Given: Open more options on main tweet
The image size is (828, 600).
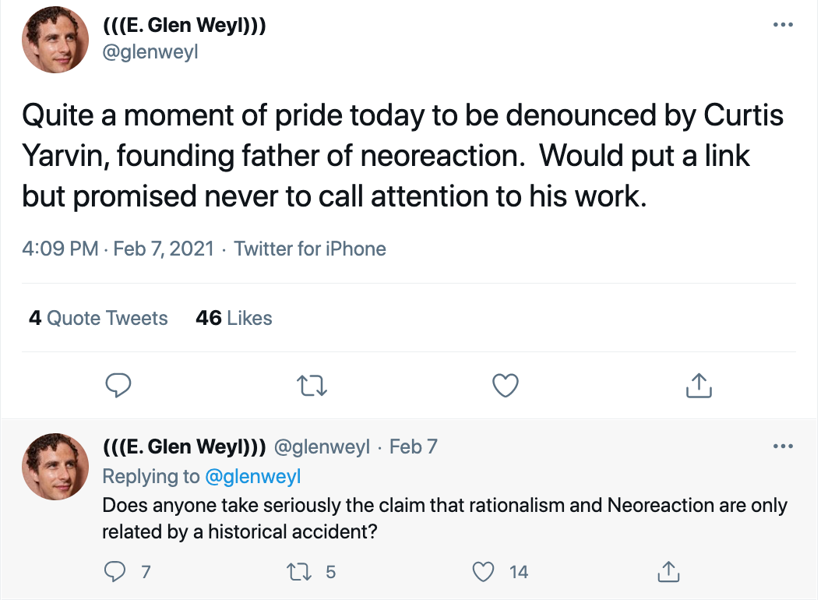Looking at the screenshot, I should coord(782,25).
